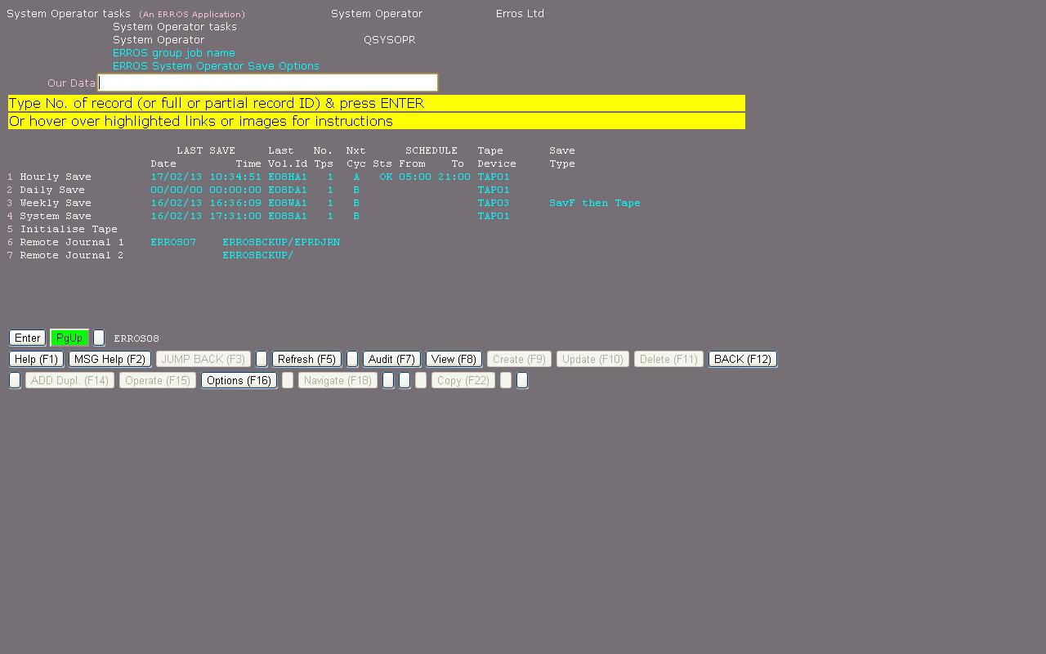Refresh the list with Refresh (F5)

click(306, 359)
